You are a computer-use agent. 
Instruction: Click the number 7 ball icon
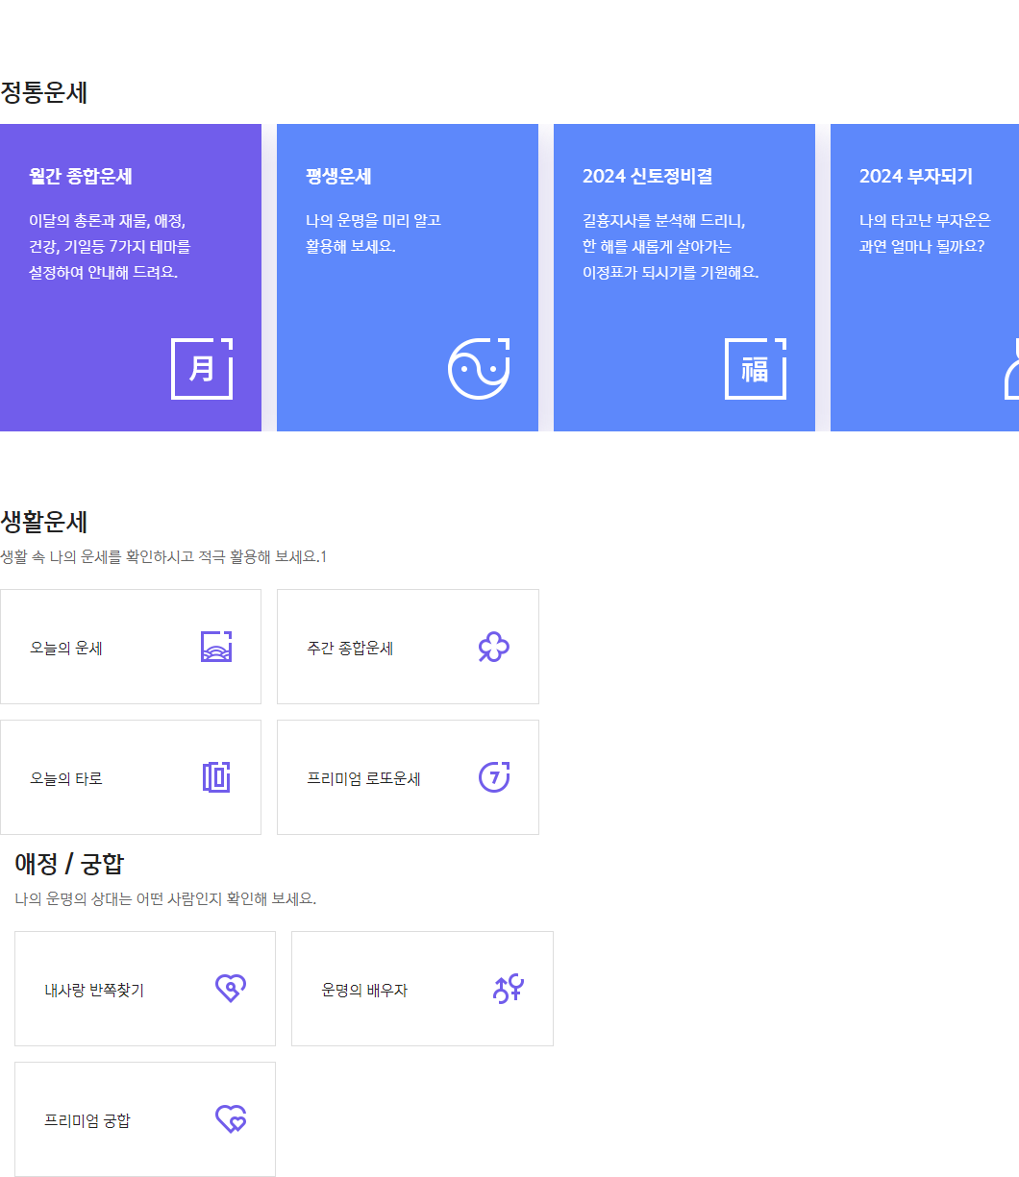point(494,777)
